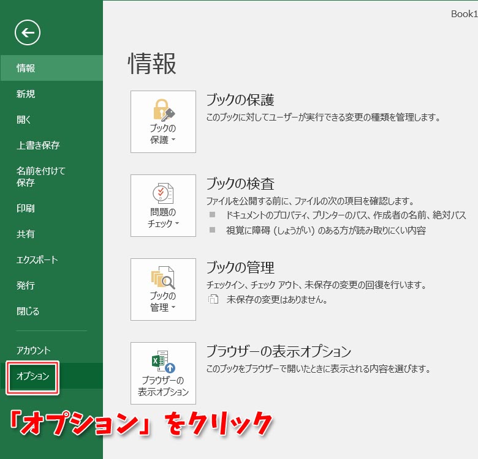This screenshot has height=459, width=478.
Task: Click the back arrow to exit Backstage
Action: point(28,32)
